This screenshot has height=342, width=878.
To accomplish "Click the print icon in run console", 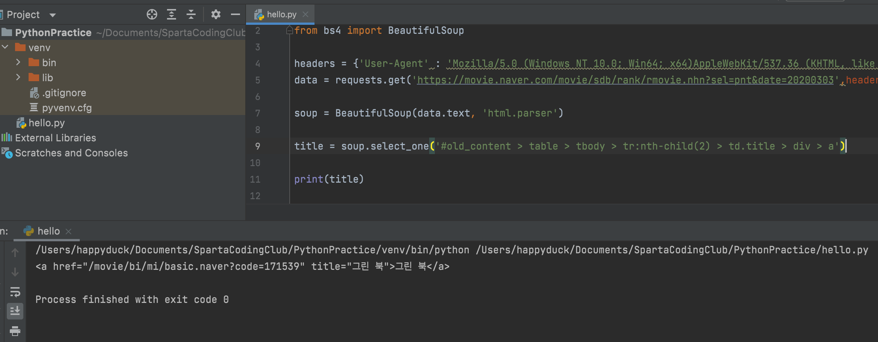I will click(x=15, y=331).
